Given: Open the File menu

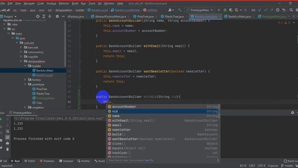Looking at the screenshot, I should (3, 3).
